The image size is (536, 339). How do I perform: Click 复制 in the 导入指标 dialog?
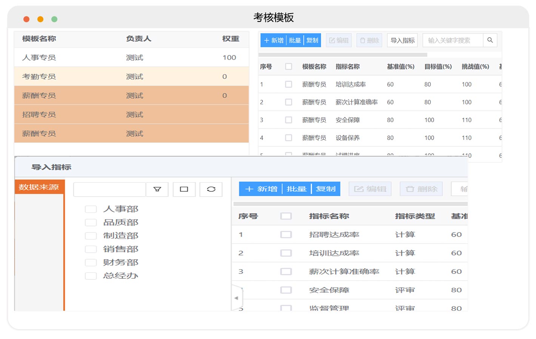[326, 189]
